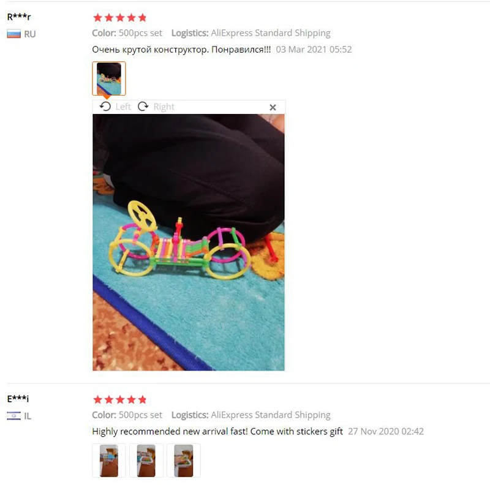Click the five-star rating of R***r
Image resolution: width=490 pixels, height=490 pixels.
coord(120,18)
